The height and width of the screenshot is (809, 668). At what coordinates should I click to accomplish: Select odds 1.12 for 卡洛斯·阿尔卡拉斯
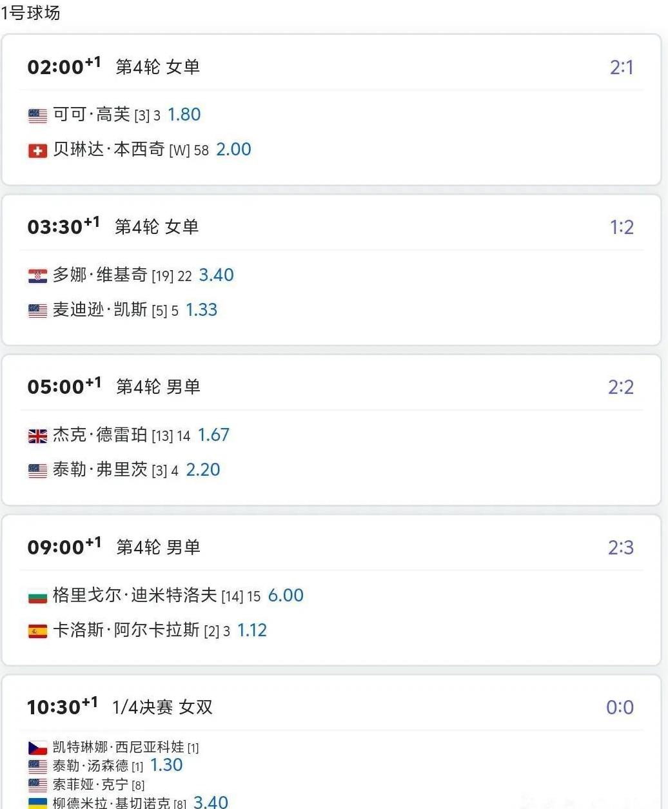252,630
